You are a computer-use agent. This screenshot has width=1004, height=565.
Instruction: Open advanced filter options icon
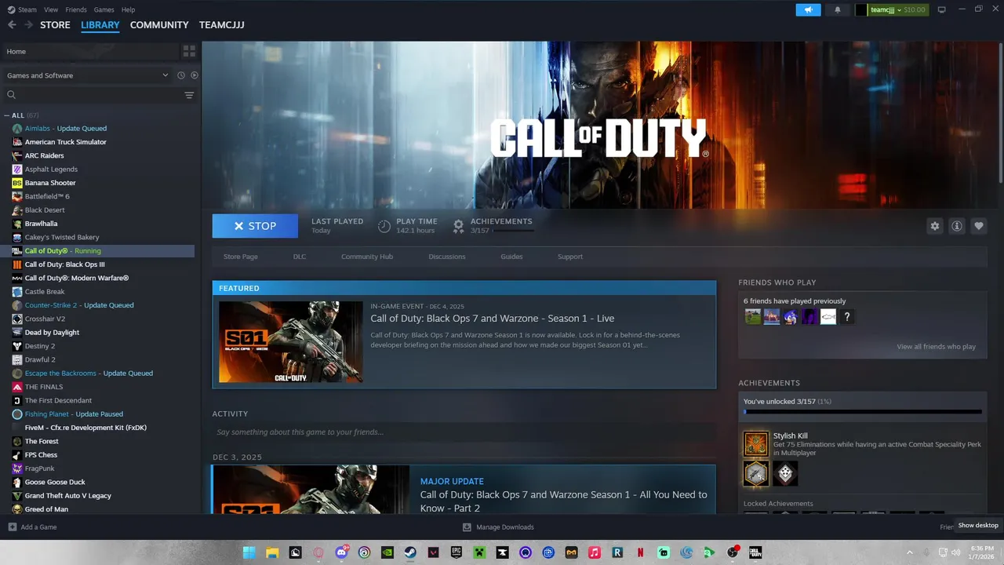189,95
